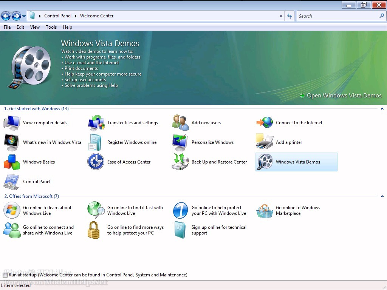387x290 pixels.
Task: Open recent pages dropdown next to Forward
Action: pyautogui.click(x=24, y=16)
